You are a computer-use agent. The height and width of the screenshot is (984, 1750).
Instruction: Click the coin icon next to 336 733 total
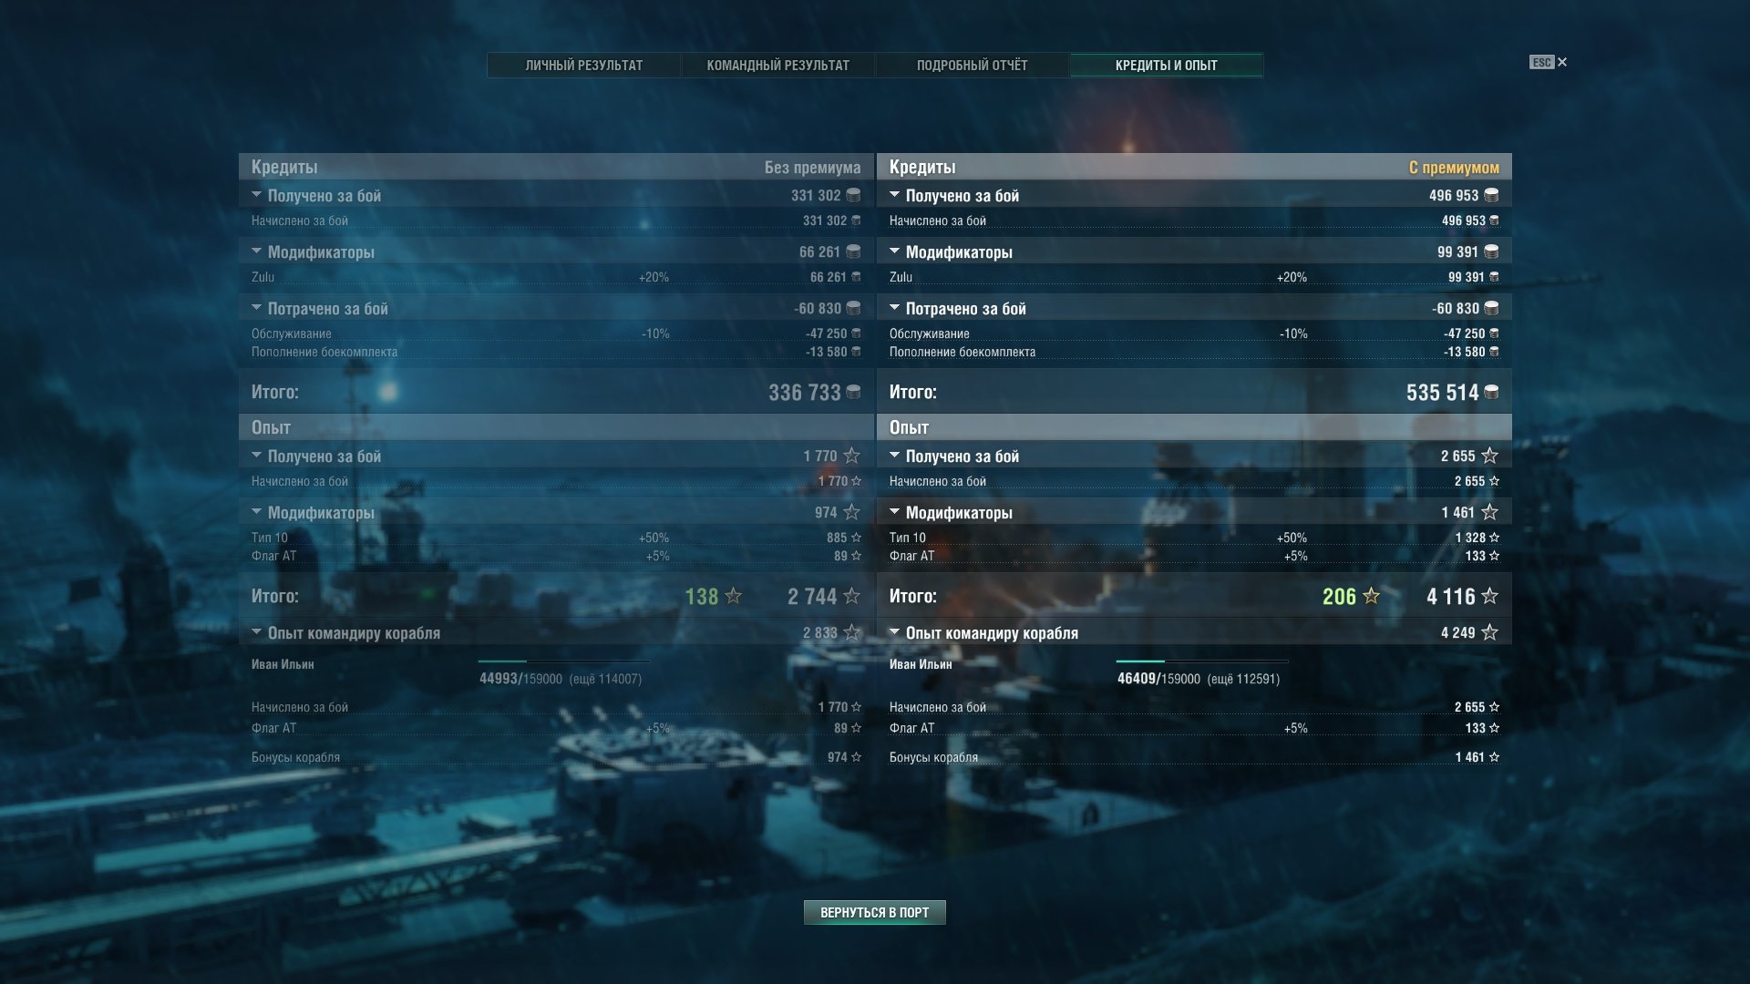(x=853, y=392)
